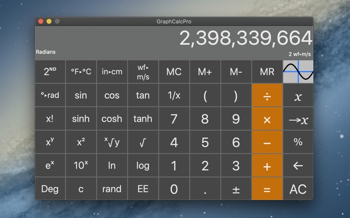Toggle the 2ND function key
The height and width of the screenshot is (218, 350).
pyautogui.click(x=50, y=72)
